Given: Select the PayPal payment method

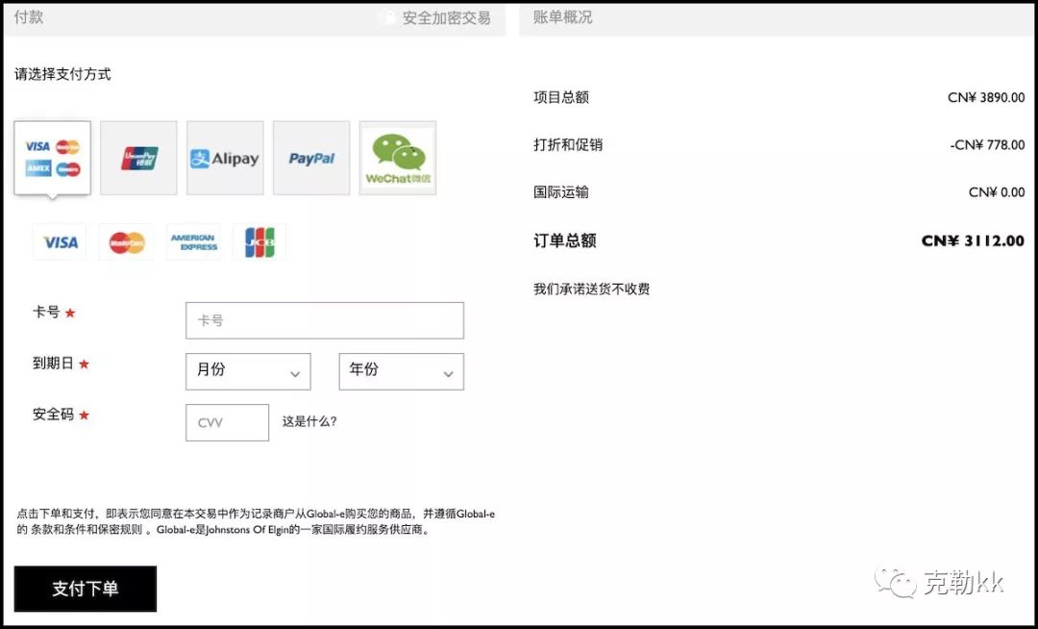Looking at the screenshot, I should (x=311, y=158).
